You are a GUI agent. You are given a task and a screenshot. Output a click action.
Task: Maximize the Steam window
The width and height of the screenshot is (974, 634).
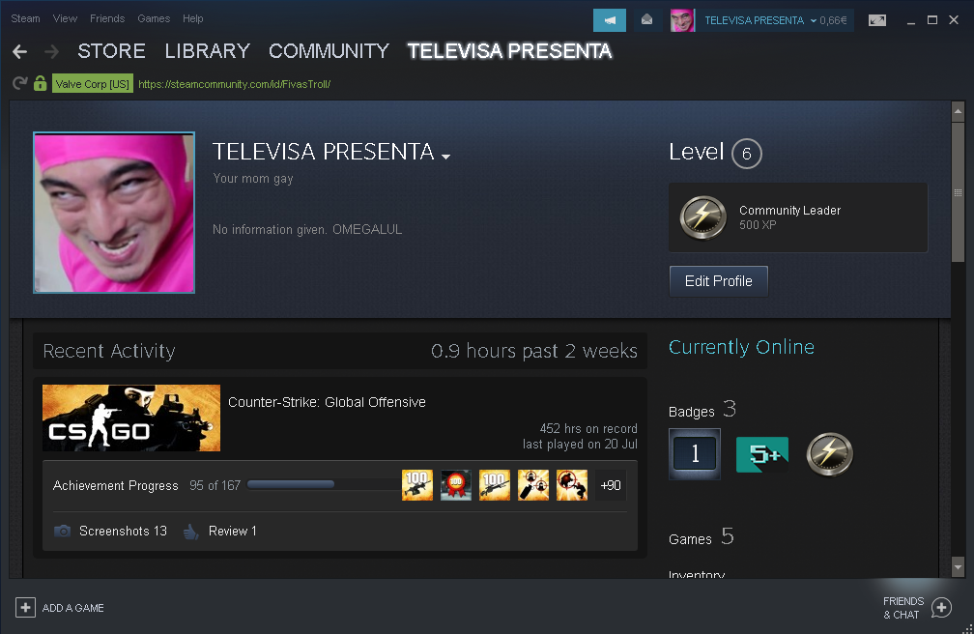coord(932,20)
